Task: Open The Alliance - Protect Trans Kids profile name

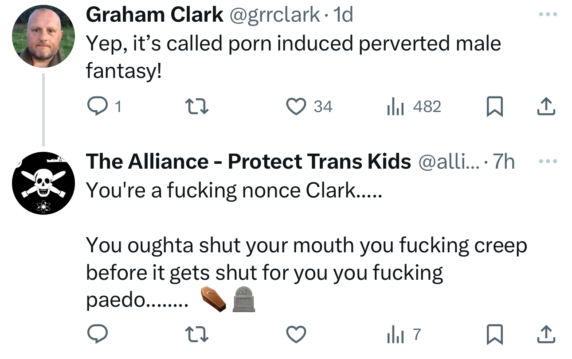Action: 248,162
